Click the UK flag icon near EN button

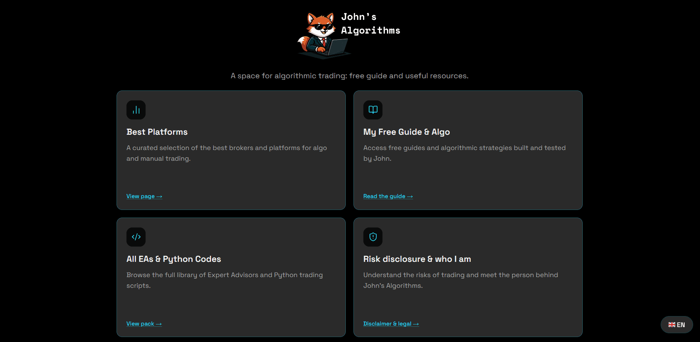[672, 324]
